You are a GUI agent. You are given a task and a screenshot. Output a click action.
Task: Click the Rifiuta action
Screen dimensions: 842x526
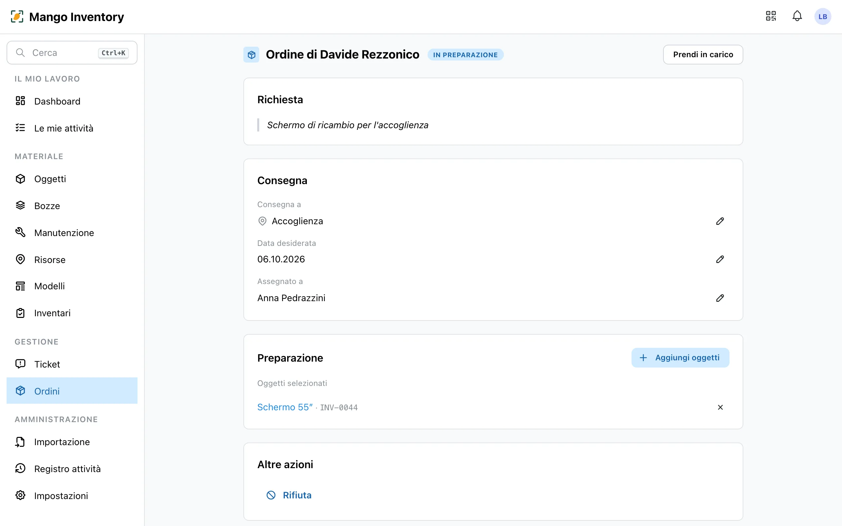(x=289, y=495)
